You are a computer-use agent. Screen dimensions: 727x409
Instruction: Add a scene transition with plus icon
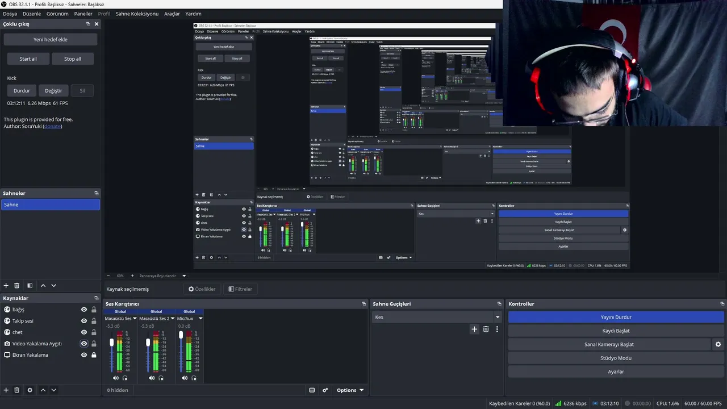474,329
